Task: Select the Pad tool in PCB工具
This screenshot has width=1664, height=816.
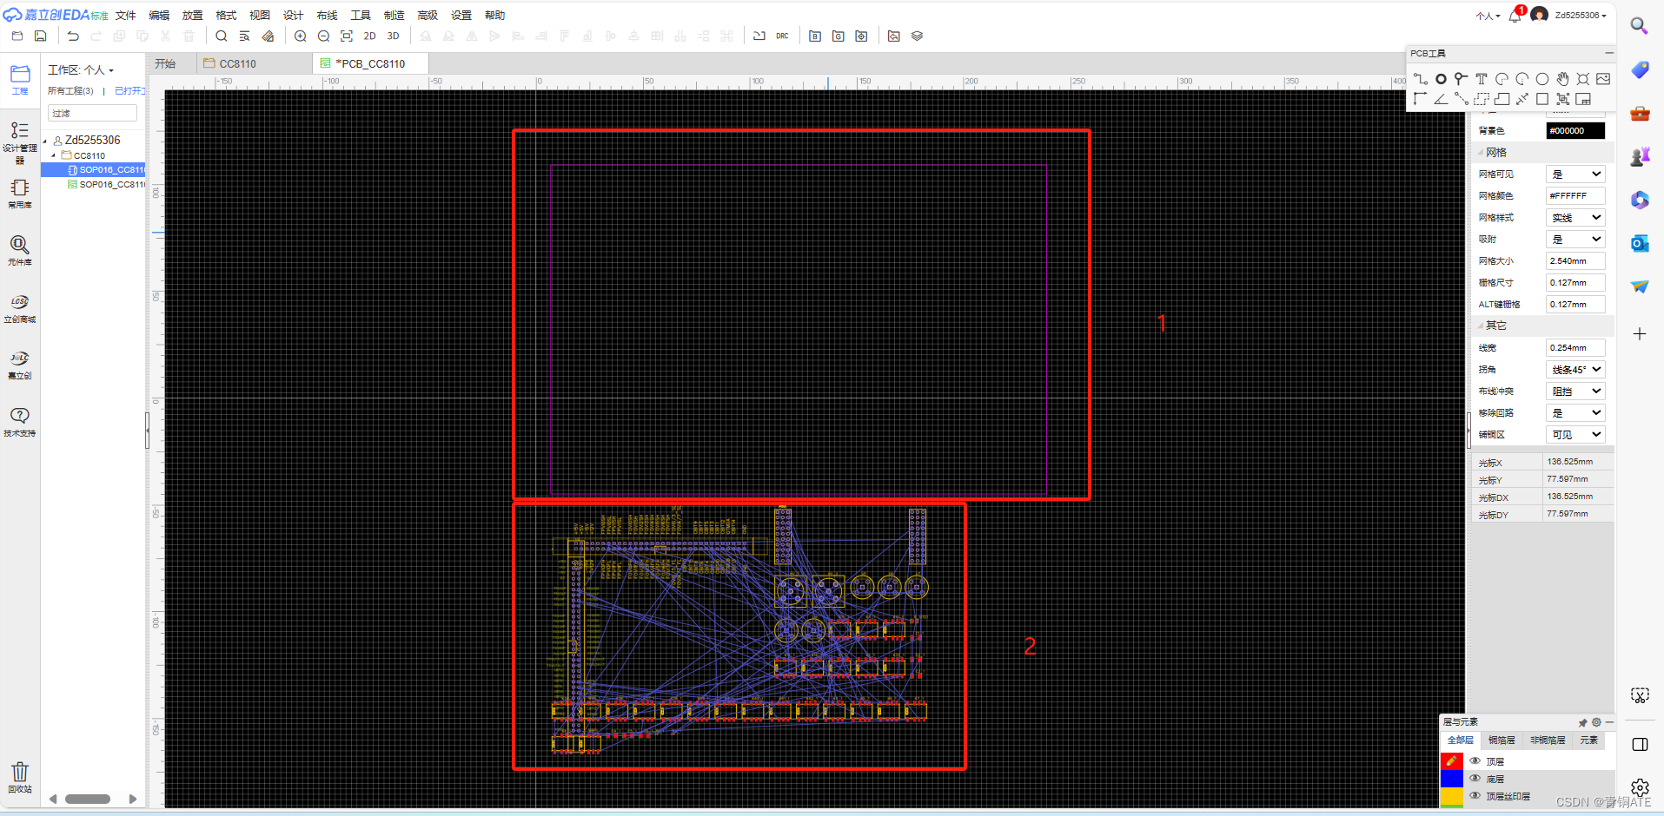Action: coord(1441,79)
